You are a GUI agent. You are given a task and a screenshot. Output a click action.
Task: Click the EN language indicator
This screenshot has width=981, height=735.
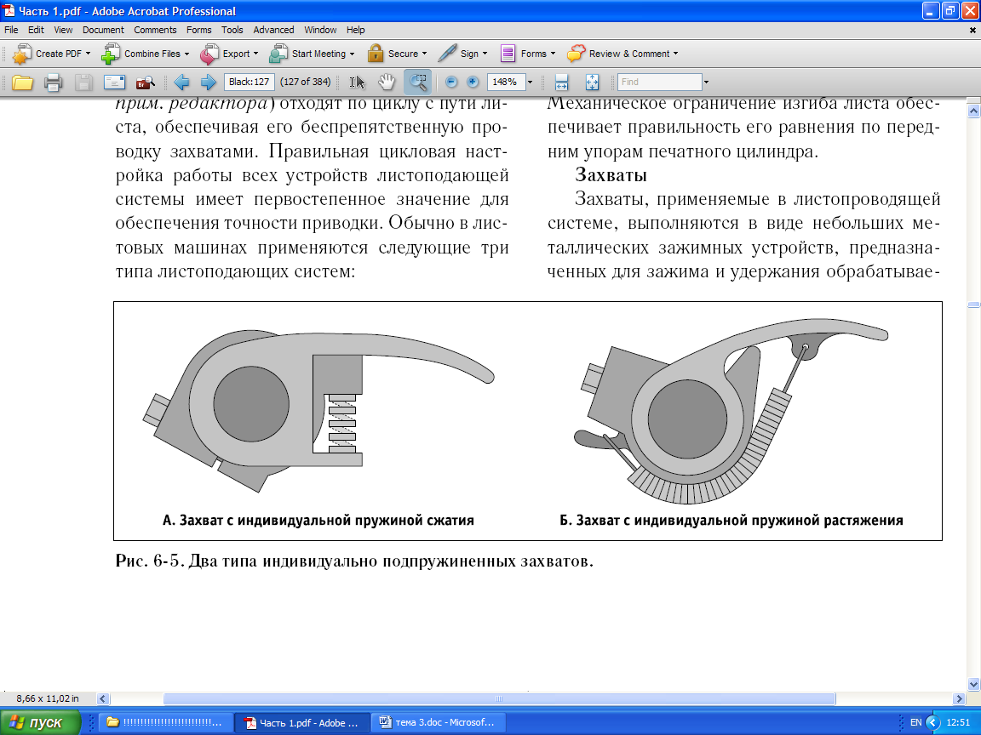(x=915, y=722)
